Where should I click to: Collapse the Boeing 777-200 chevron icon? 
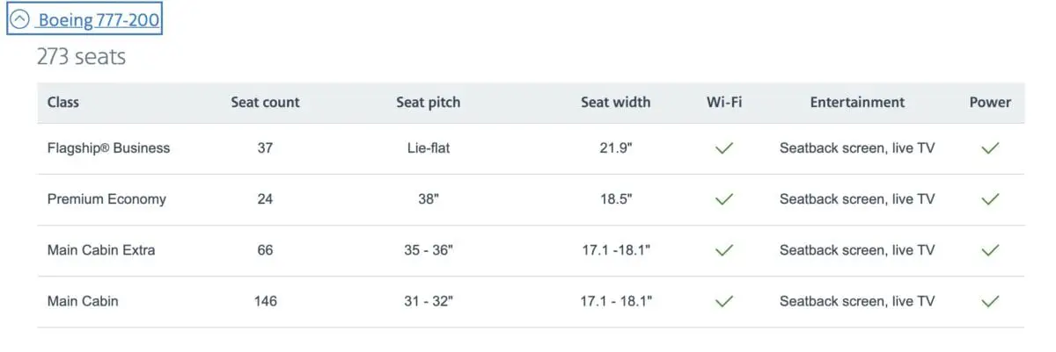tap(19, 19)
